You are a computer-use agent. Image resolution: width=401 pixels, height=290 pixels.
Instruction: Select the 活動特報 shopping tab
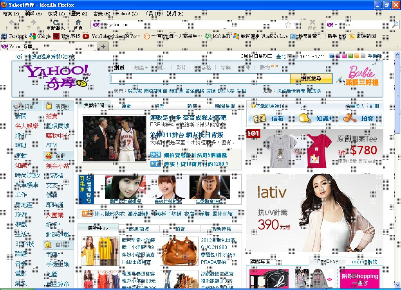221,229
